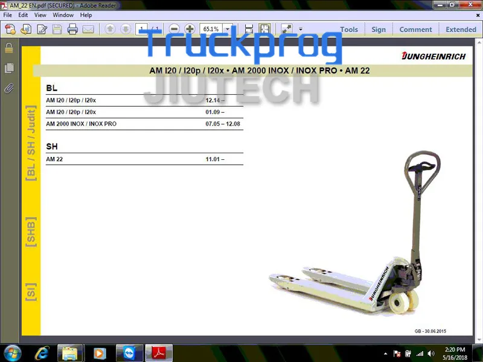Select the AM I20 / I20p / I20x 01.09 row
Screen dimensions: 483x362
click(144, 112)
